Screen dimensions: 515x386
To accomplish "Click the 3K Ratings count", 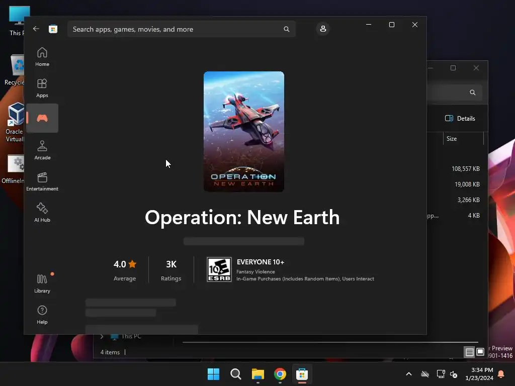I will (x=171, y=271).
